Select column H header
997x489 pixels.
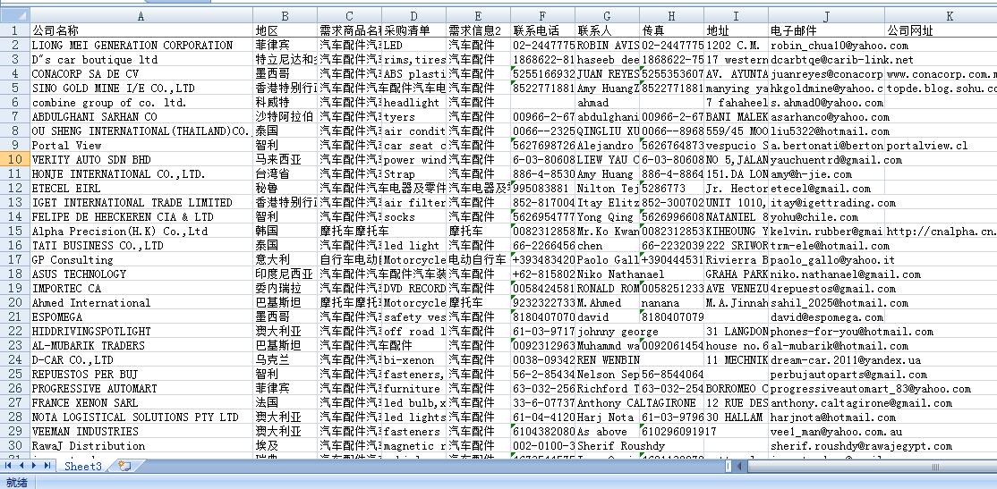pos(672,16)
